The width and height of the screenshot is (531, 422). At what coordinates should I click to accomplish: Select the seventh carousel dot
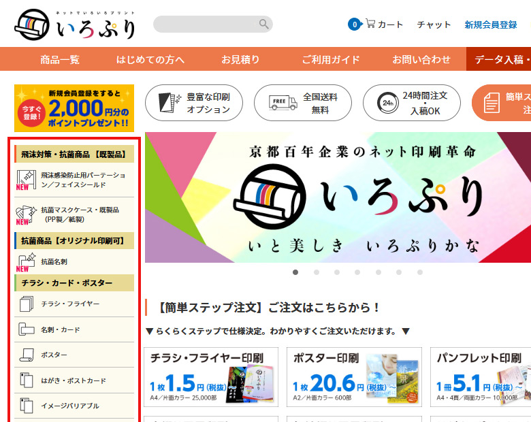pos(420,272)
